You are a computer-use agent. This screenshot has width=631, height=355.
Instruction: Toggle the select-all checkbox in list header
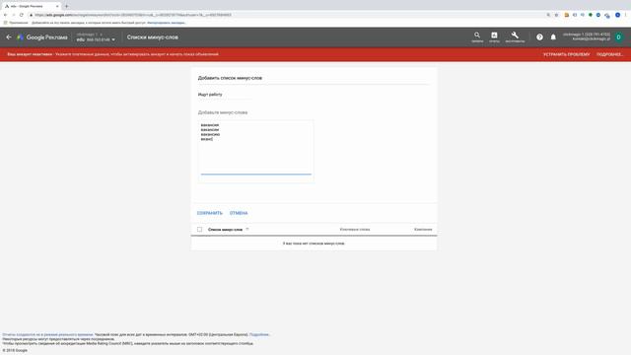(x=199, y=229)
